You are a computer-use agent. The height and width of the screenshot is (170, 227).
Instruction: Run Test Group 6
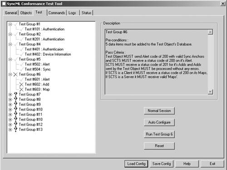coord(159,134)
